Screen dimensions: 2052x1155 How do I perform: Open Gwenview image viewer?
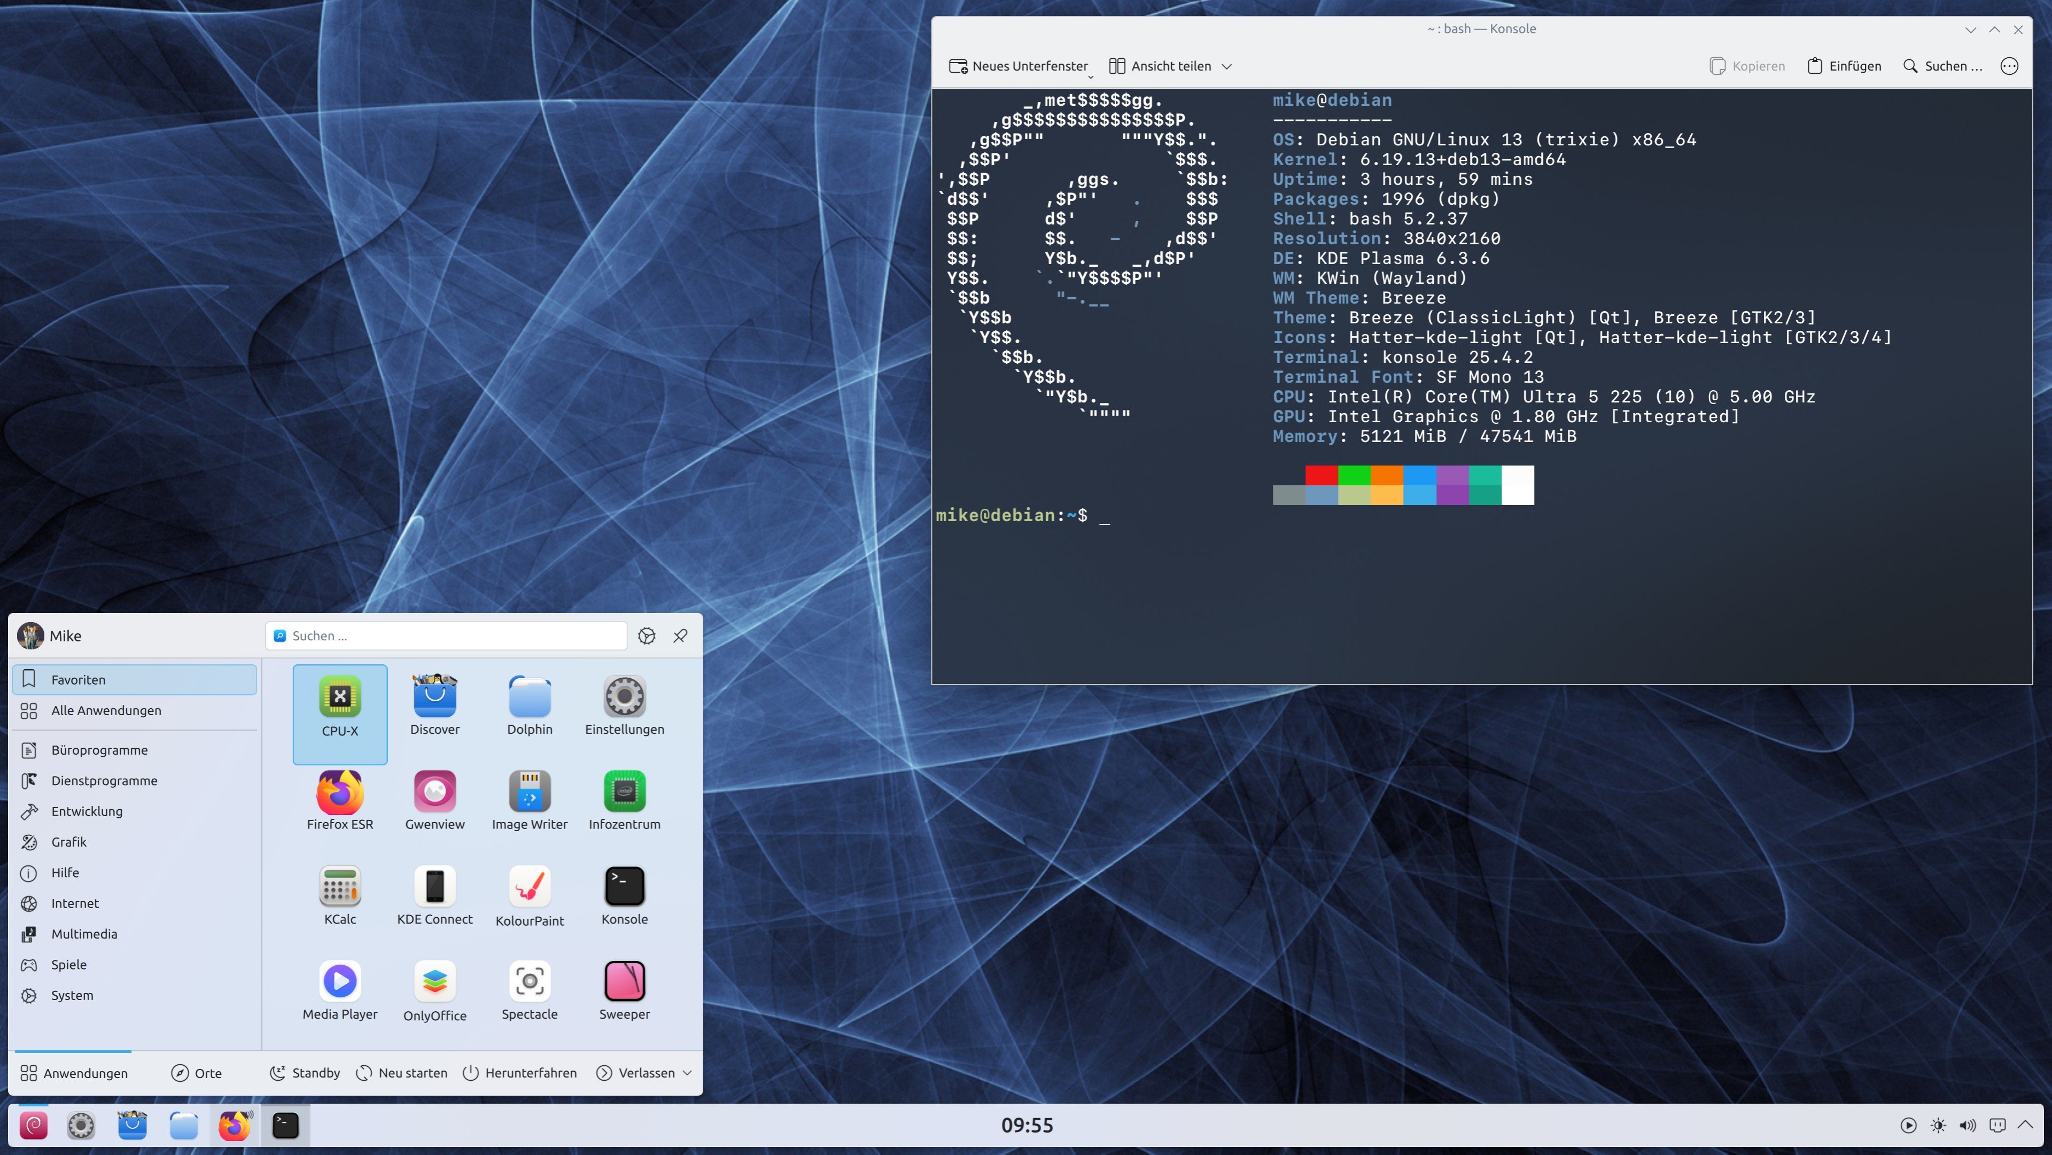[x=435, y=801]
